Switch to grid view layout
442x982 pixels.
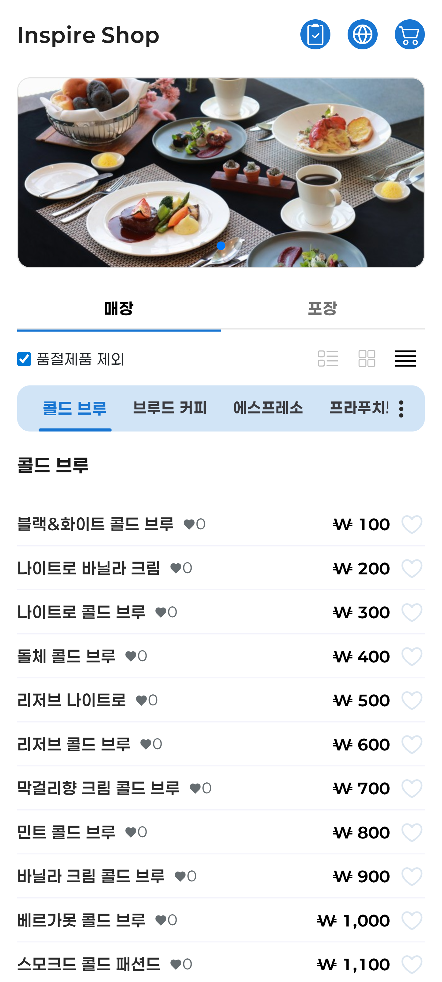(367, 359)
